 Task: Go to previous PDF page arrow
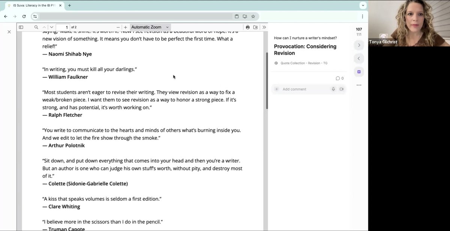click(x=44, y=27)
